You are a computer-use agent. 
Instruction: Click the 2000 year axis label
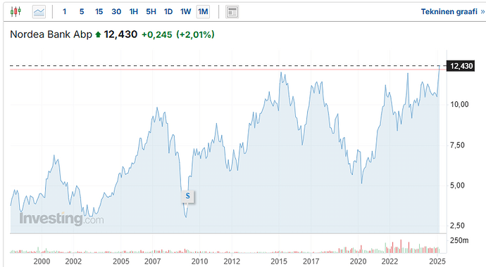(x=42, y=261)
